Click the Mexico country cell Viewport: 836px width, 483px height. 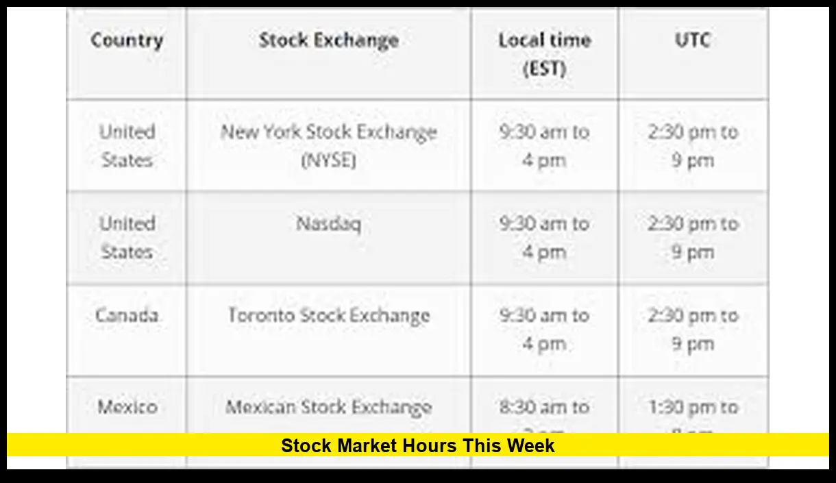[x=127, y=407]
